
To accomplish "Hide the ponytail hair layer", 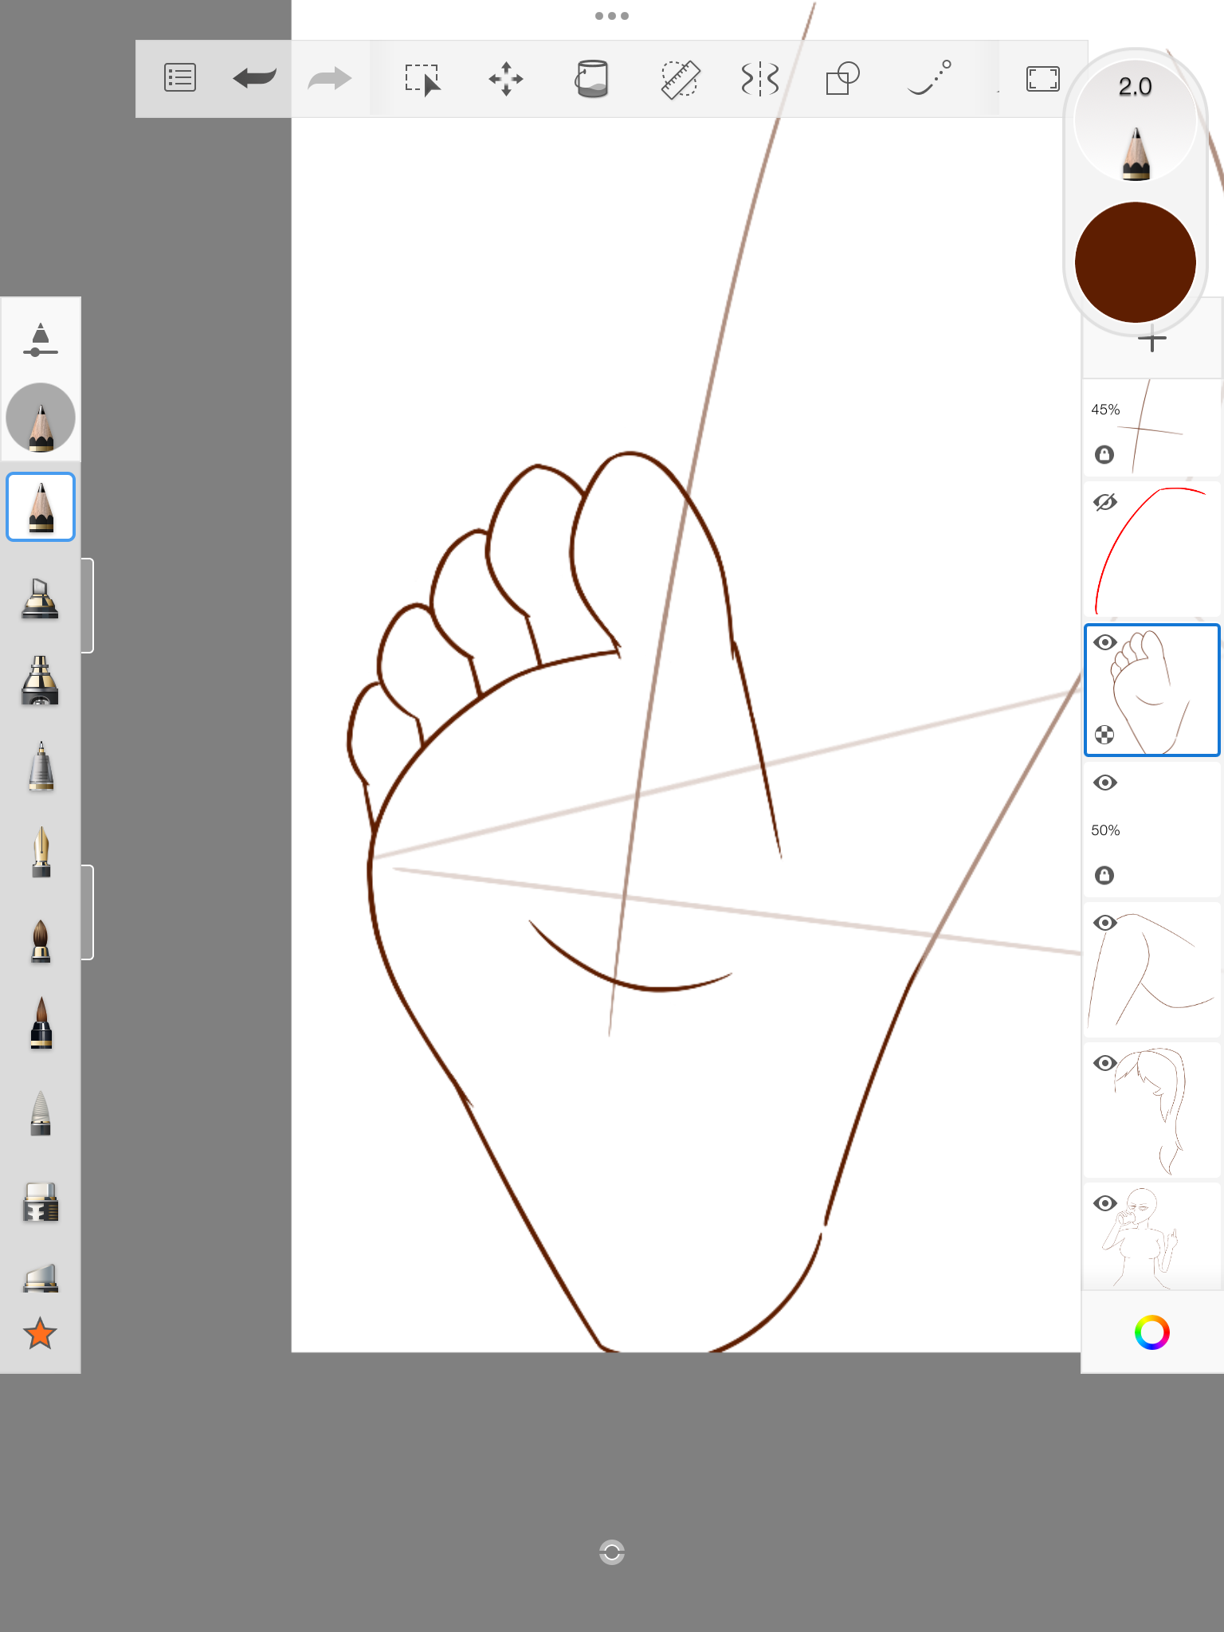I will (1105, 1063).
